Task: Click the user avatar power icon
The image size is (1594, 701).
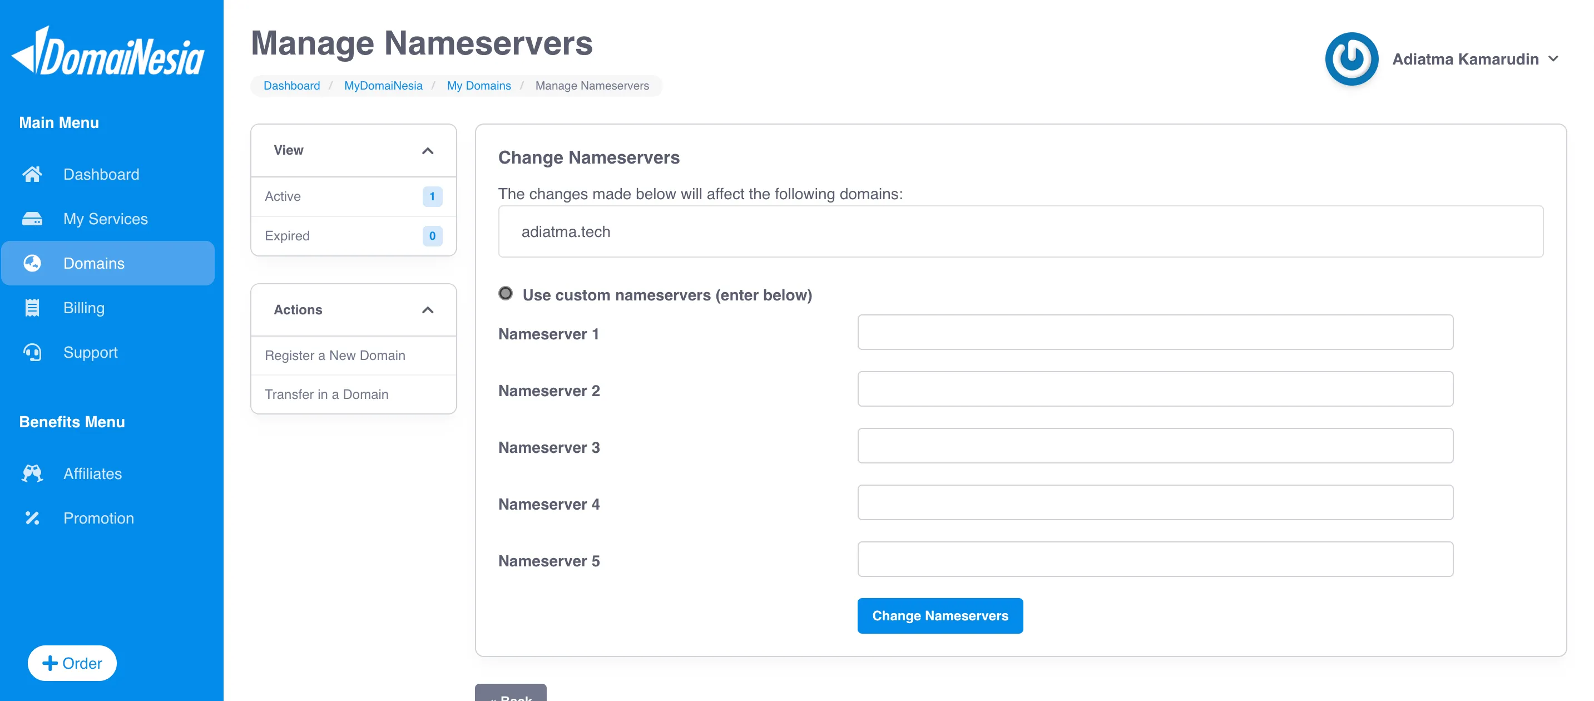Action: coord(1352,59)
